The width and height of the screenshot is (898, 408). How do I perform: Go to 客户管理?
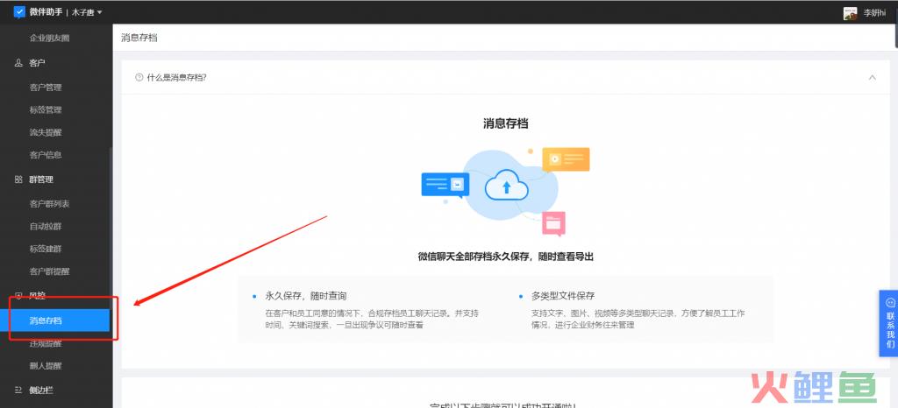click(46, 88)
